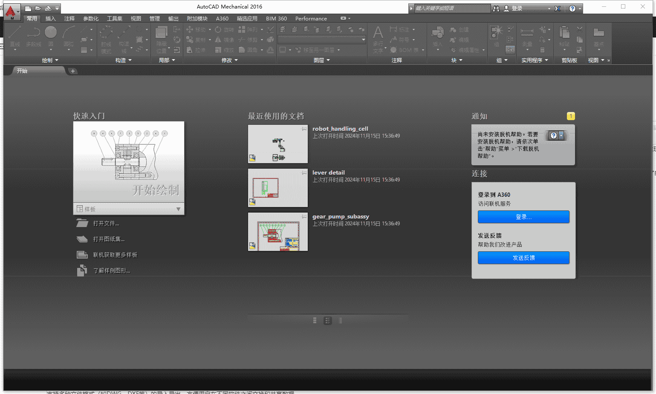Toggle the pin on lever detail

(304, 173)
